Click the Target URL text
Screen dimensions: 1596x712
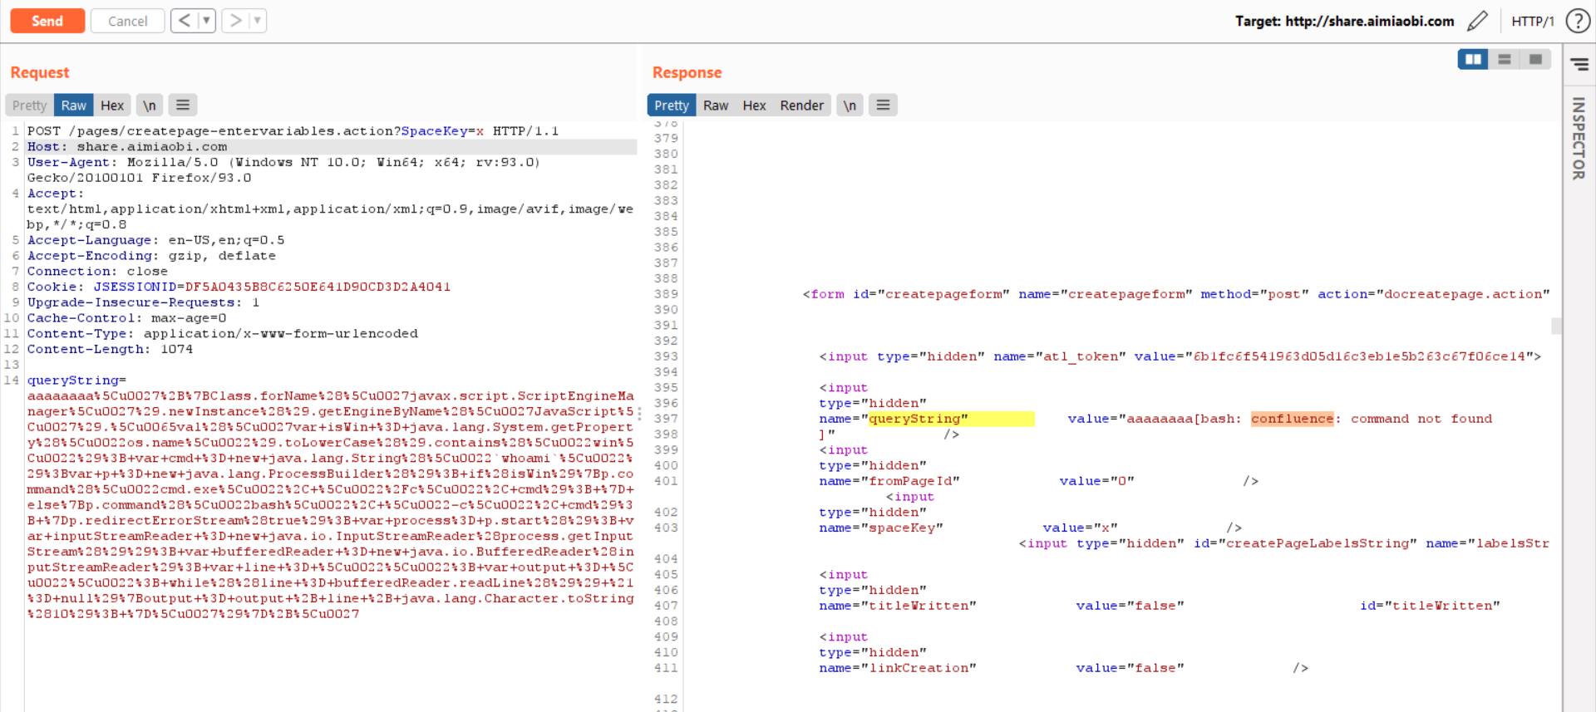1344,22
